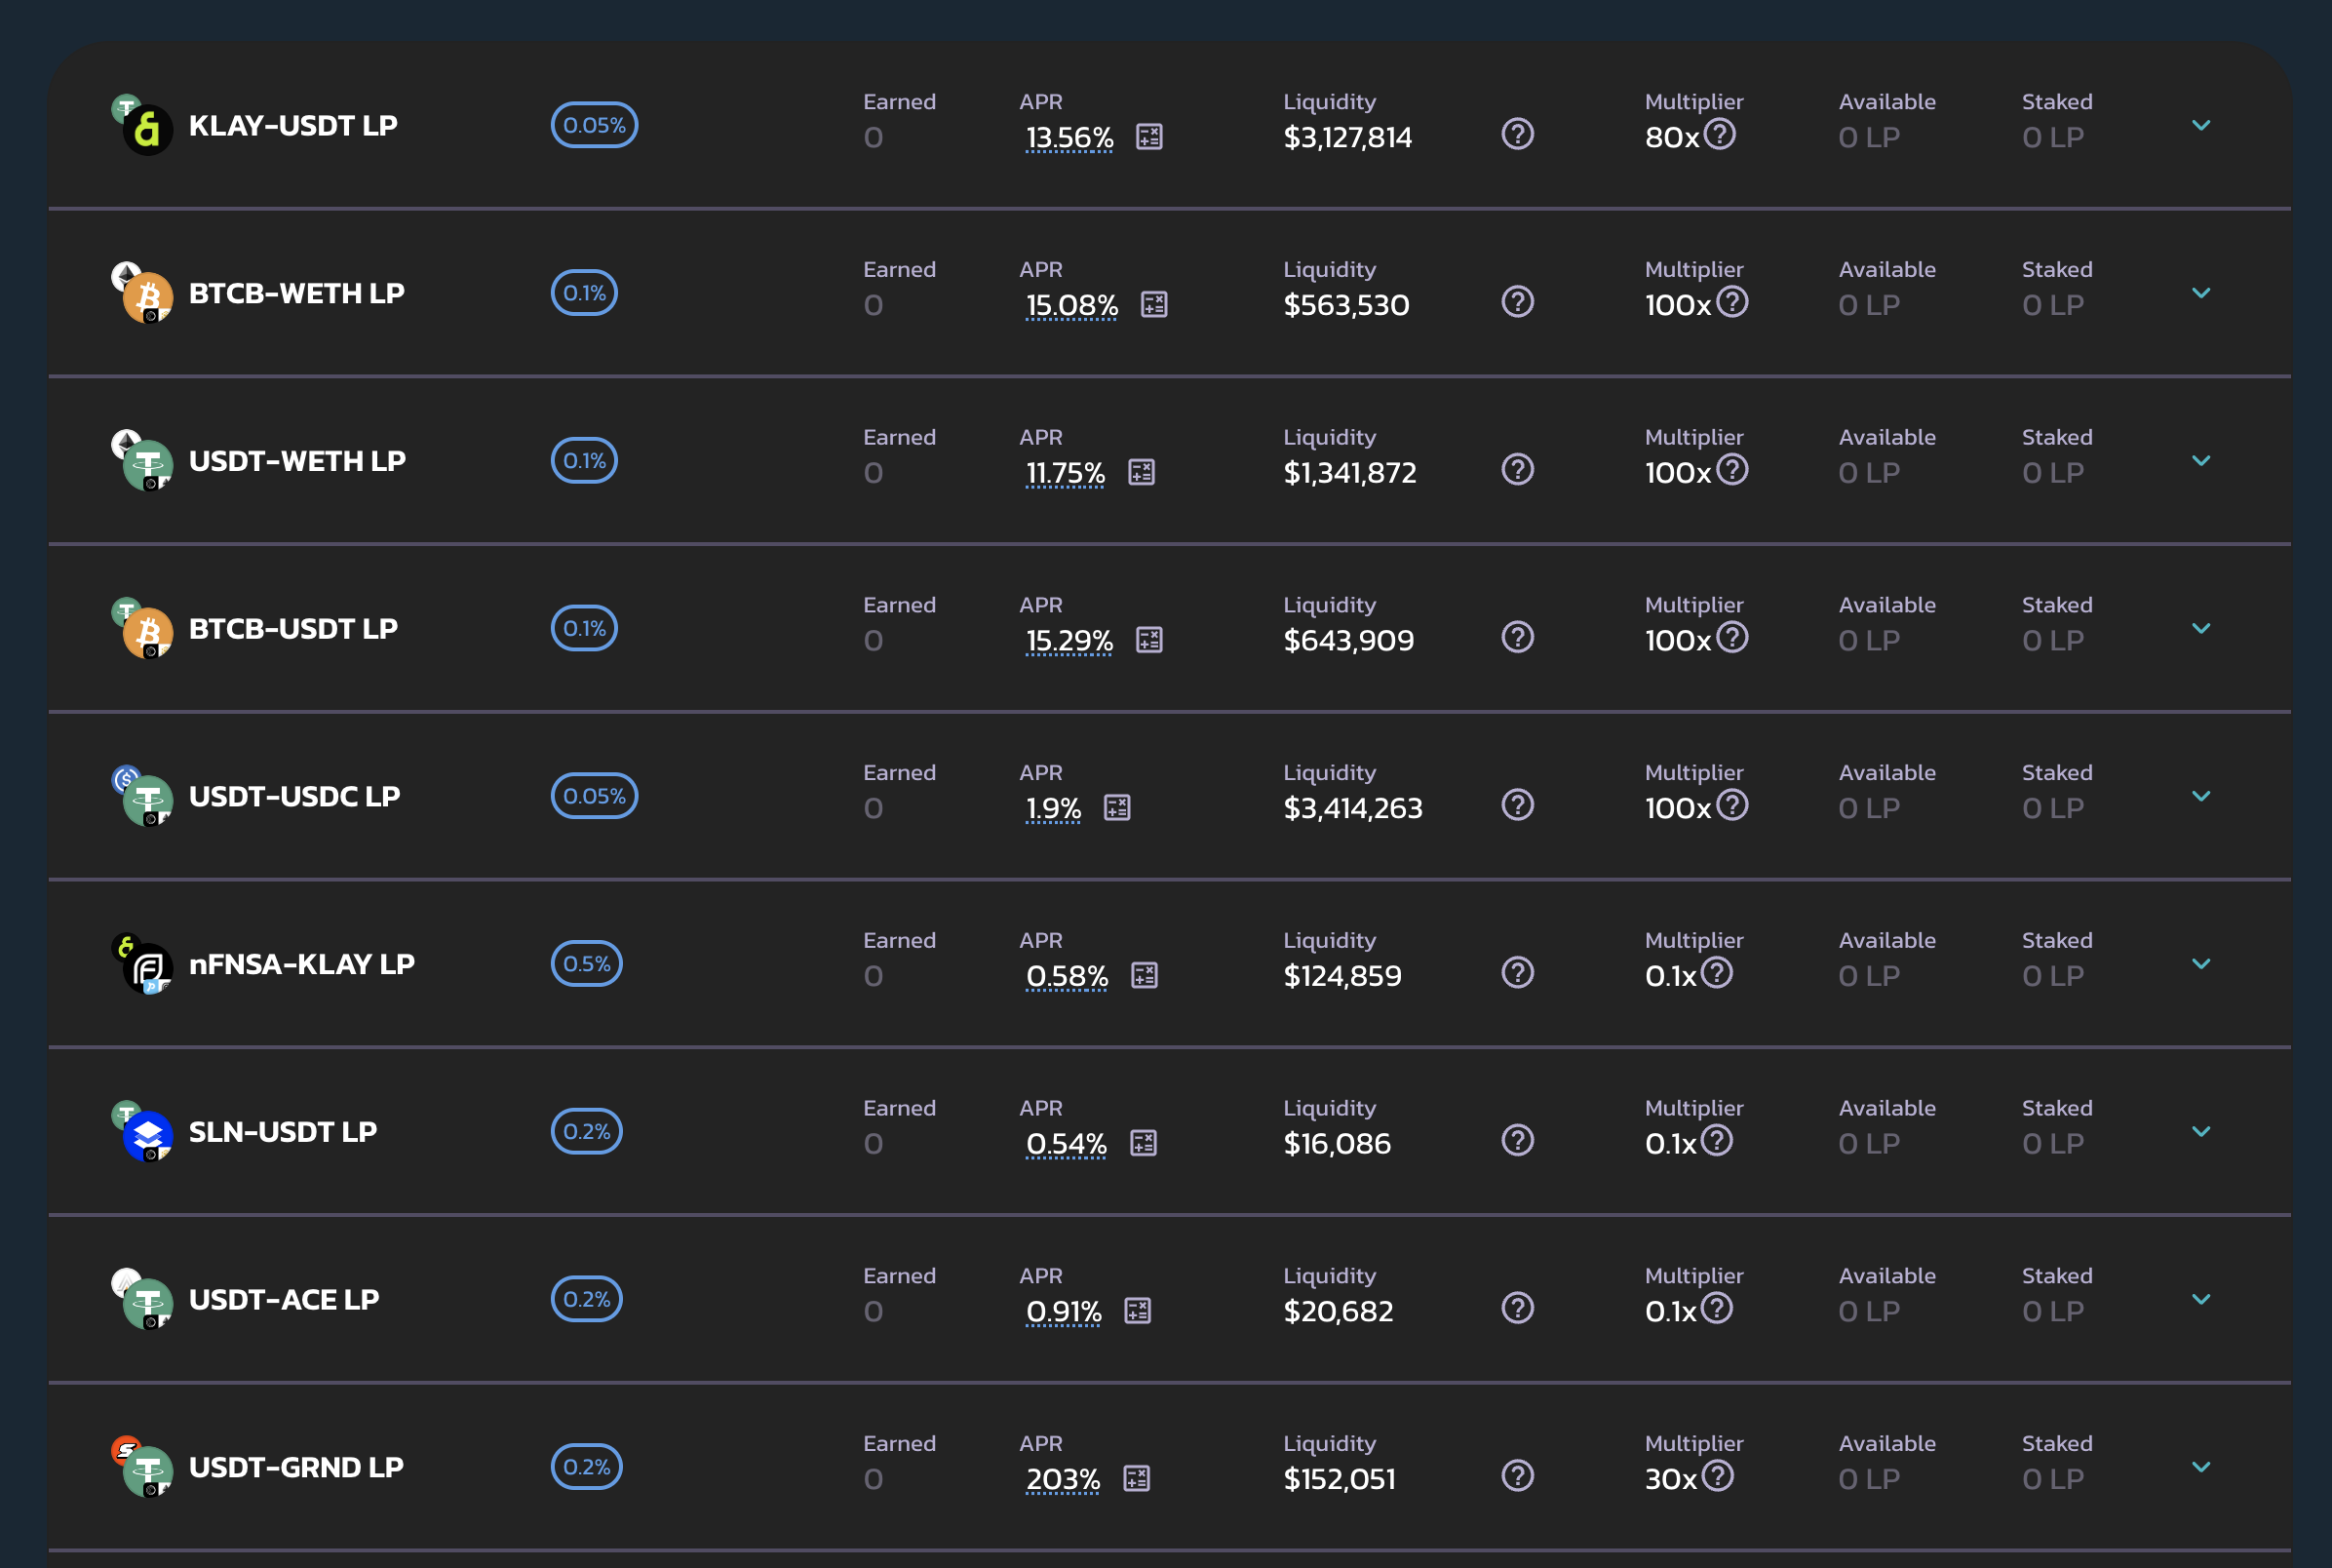Open ROI calculator for SLN-USDT LP
Viewport: 2332px width, 1568px height.
(x=1143, y=1142)
